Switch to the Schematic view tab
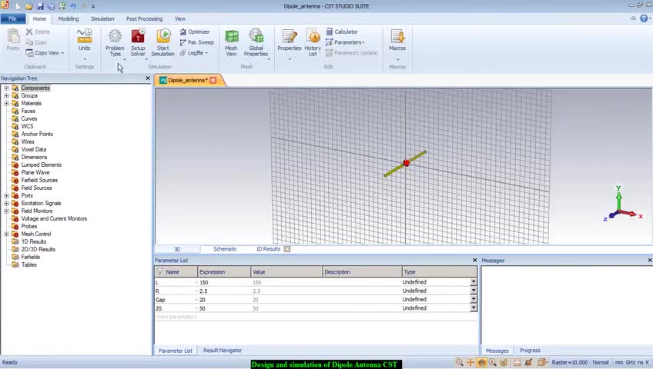Screen dimensions: 653x369 click(225, 249)
